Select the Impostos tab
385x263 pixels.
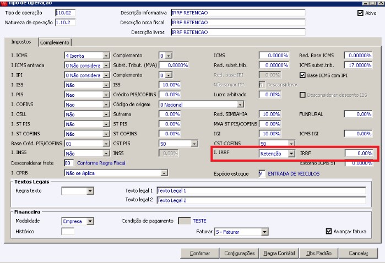click(x=21, y=42)
